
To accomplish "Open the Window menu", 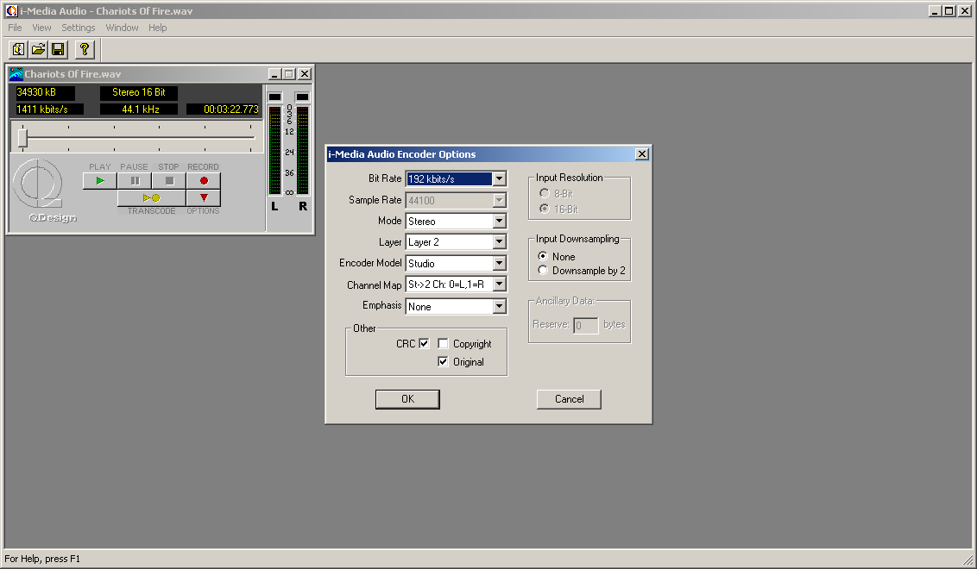I will pyautogui.click(x=123, y=28).
